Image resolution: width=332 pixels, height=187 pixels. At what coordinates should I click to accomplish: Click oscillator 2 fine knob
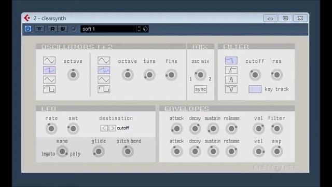tap(171, 75)
